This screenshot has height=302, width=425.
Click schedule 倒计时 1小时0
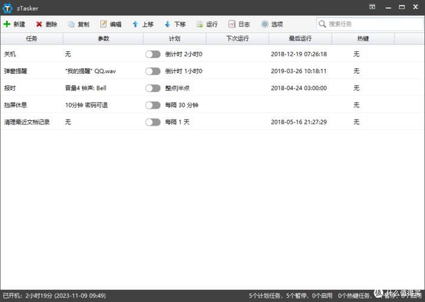(x=184, y=71)
